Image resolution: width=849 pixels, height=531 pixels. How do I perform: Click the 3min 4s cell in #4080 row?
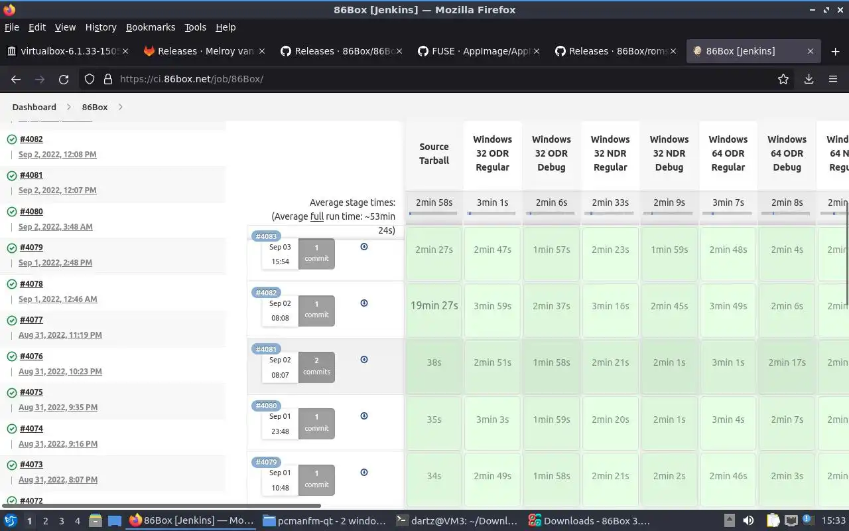(x=728, y=419)
